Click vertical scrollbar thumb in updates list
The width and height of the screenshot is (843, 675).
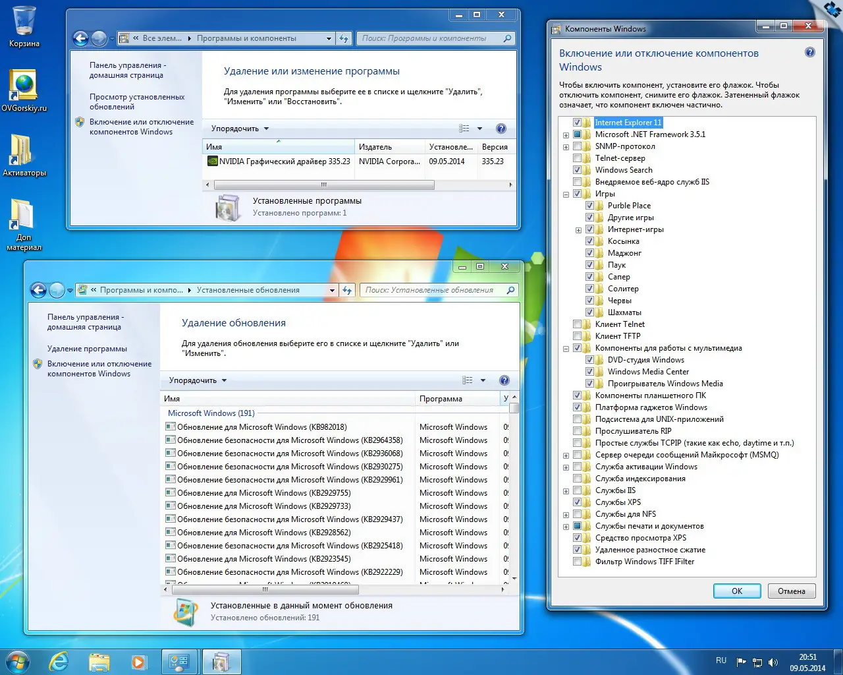514,408
